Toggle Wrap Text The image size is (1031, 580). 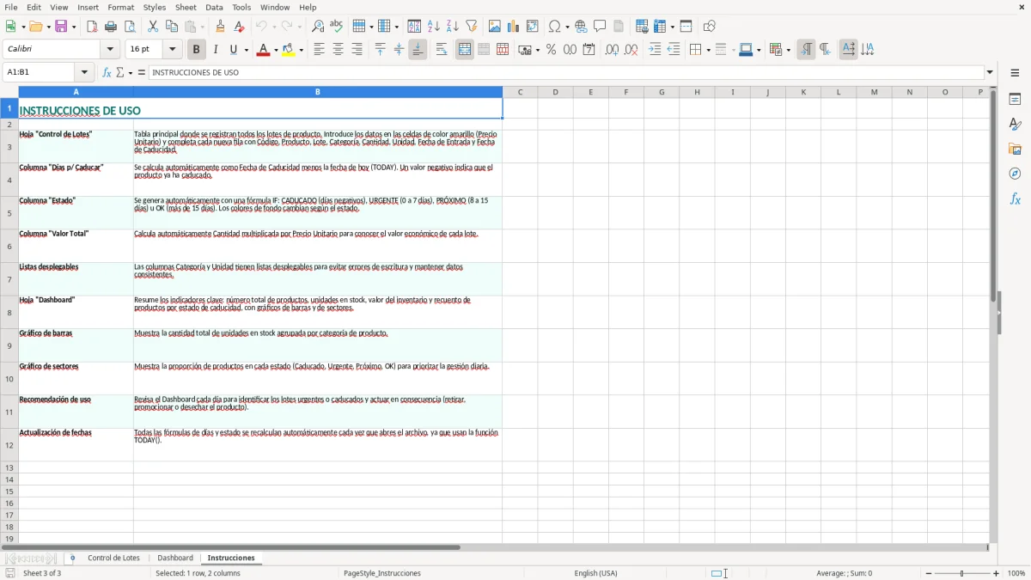coord(442,50)
